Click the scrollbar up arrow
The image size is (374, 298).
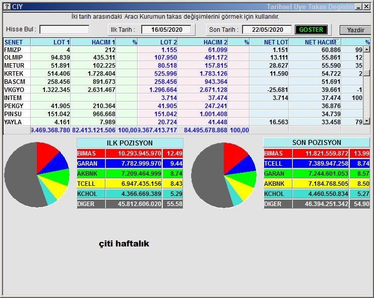click(366, 49)
